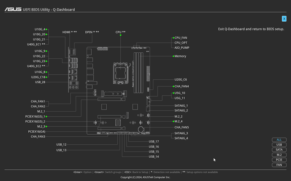The height and width of the screenshot is (181, 291).
Task: Select the M.2_4 slot label
Action: click(178, 121)
